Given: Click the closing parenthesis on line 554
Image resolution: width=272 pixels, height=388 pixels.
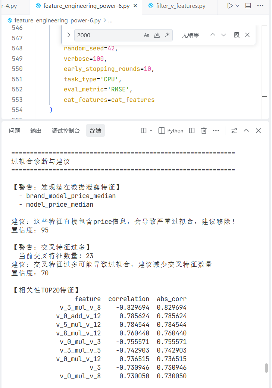Looking at the screenshot, I should tap(51, 110).
